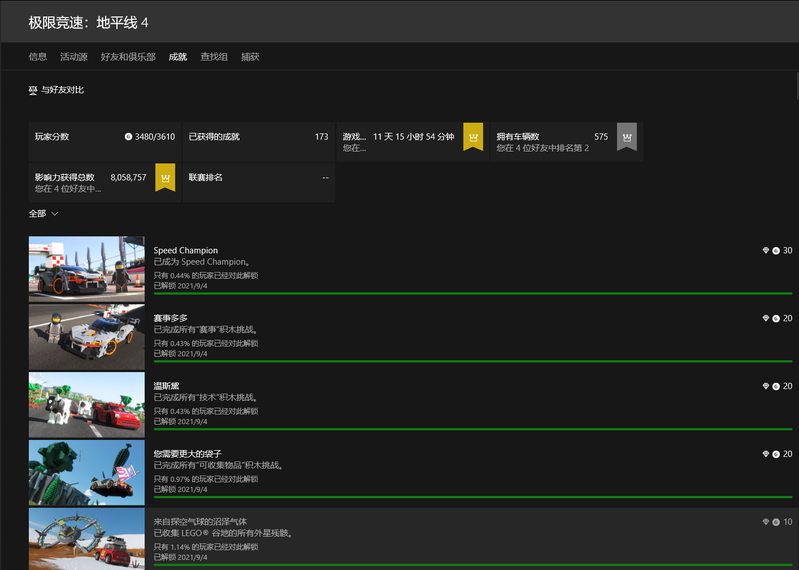
Task: Open the 已获得的成就 stat card
Action: click(259, 142)
